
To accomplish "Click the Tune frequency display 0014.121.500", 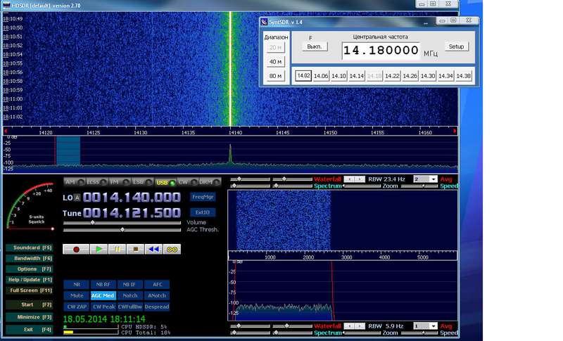I will (132, 213).
